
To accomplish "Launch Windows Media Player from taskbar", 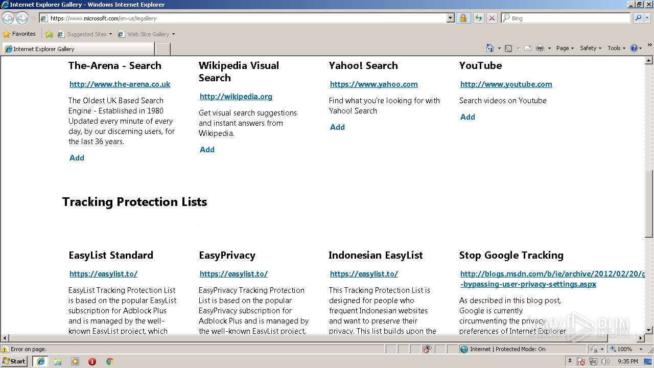I will pyautogui.click(x=75, y=361).
